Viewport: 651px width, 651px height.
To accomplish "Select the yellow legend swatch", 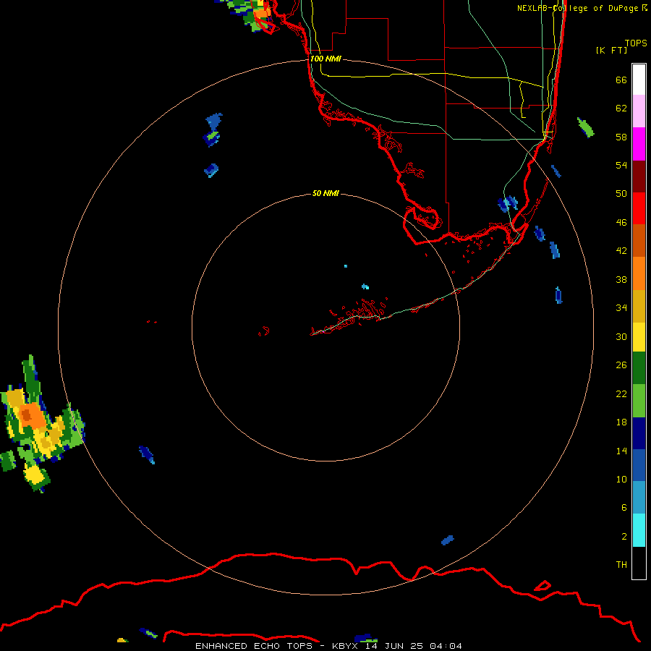I will (x=639, y=337).
